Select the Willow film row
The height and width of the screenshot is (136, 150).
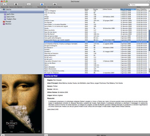tap(96, 18)
